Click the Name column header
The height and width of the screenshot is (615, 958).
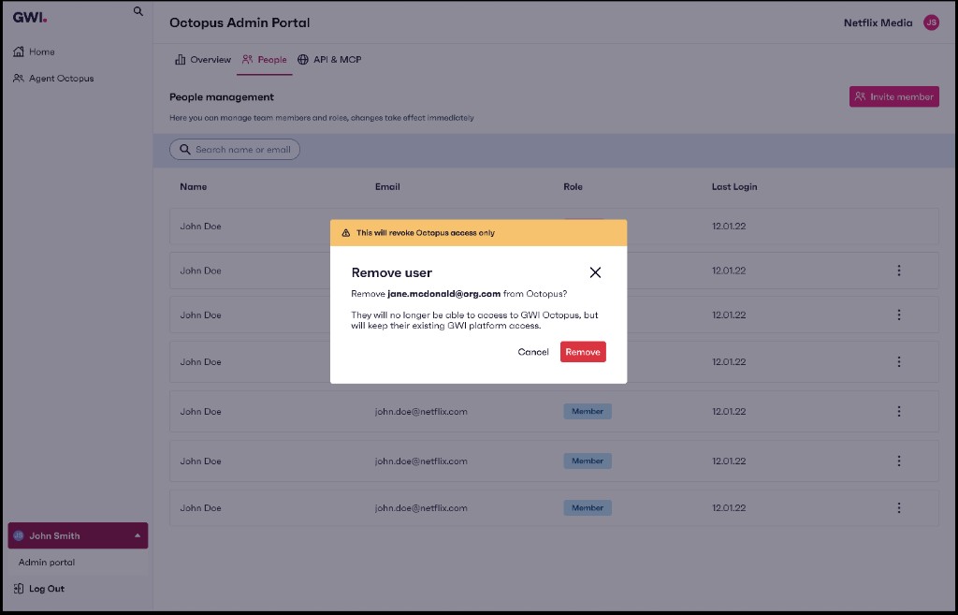point(193,186)
